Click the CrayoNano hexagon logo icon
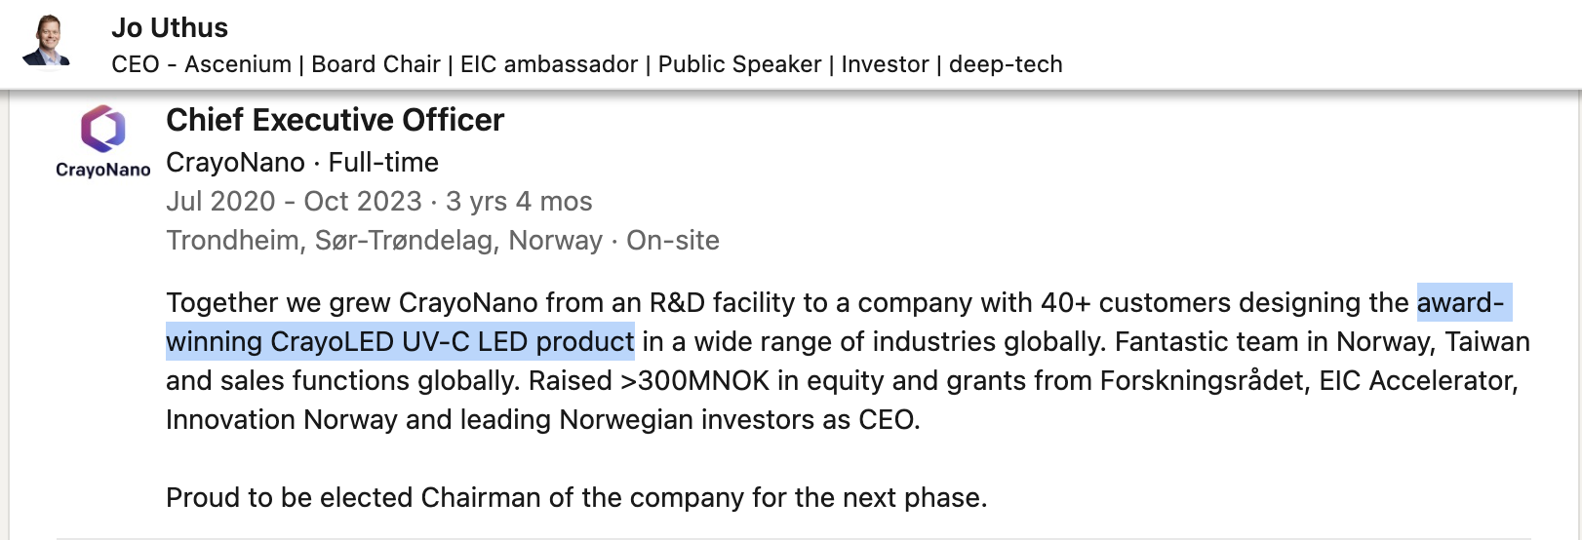 [x=103, y=130]
